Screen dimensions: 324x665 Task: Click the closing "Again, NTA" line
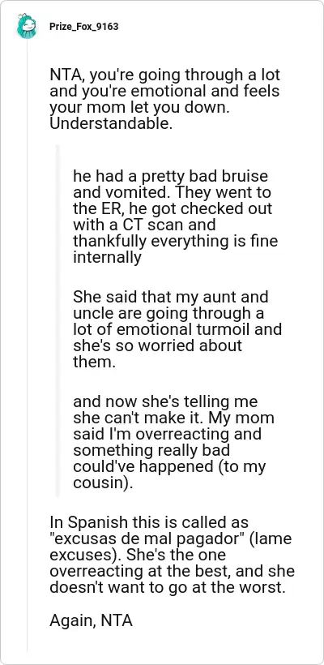[91, 620]
